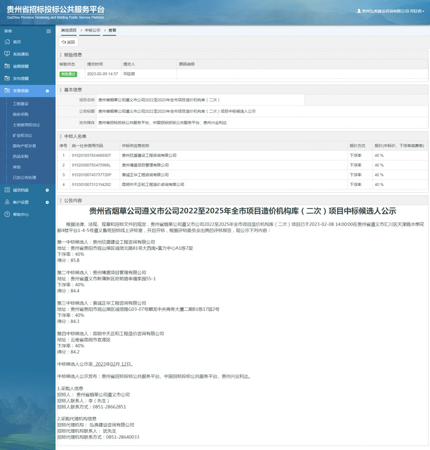The image size is (430, 450).
Task: Collapse the 交易信息 section arrow
Action: (47, 91)
